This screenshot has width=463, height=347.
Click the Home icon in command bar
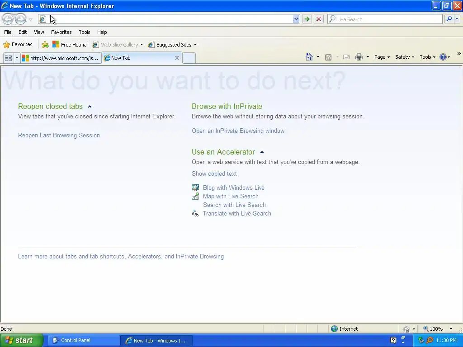(309, 57)
